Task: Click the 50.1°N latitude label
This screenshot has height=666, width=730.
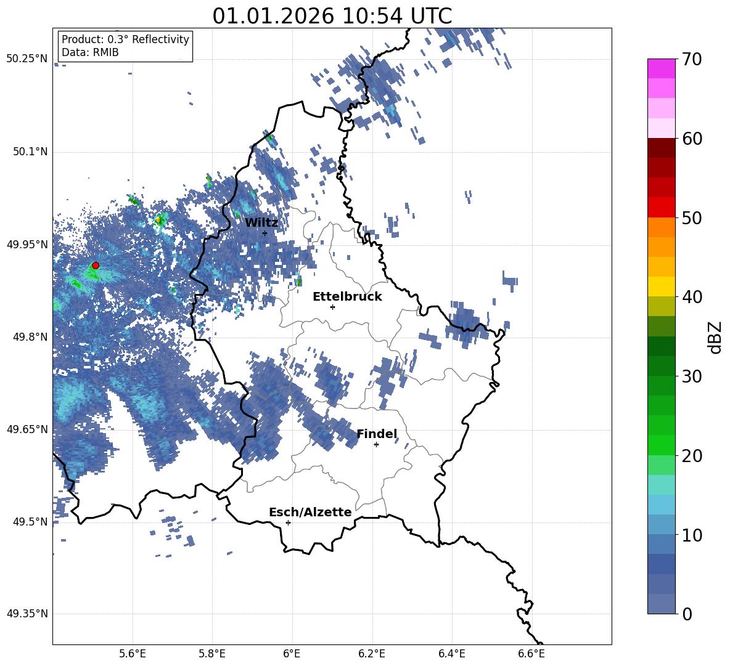Action: pyautogui.click(x=30, y=152)
